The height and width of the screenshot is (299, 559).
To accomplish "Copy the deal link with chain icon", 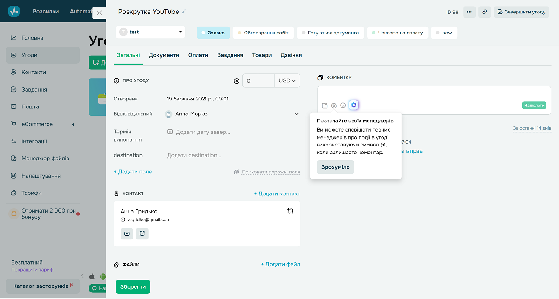I will pyautogui.click(x=485, y=12).
